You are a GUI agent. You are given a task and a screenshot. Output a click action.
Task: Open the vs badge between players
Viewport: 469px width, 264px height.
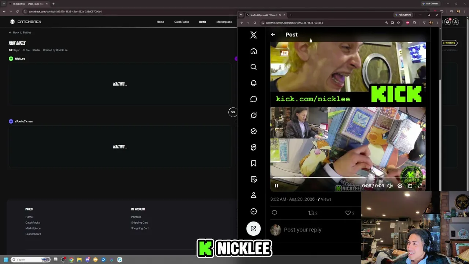click(x=233, y=112)
